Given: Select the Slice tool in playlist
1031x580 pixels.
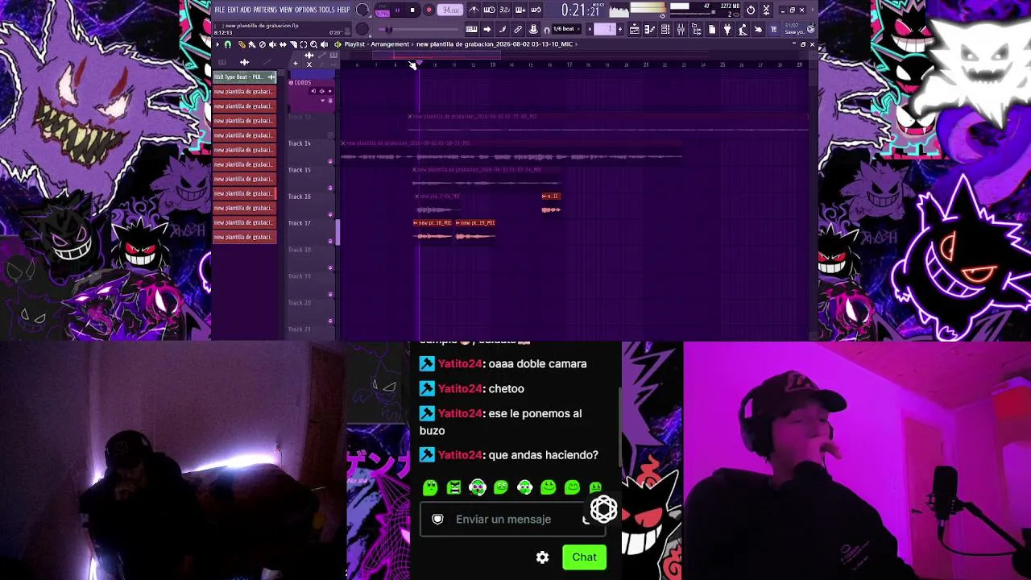Looking at the screenshot, I should pos(293,44).
